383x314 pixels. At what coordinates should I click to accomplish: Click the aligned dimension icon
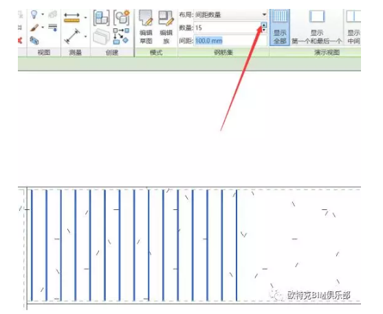coord(72,36)
